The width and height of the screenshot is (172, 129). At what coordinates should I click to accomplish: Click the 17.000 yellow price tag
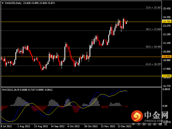pos(167,76)
